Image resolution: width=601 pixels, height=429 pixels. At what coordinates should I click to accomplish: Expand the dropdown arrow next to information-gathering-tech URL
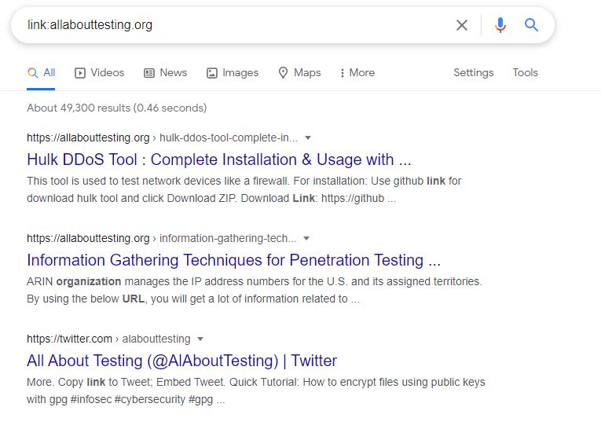(306, 238)
